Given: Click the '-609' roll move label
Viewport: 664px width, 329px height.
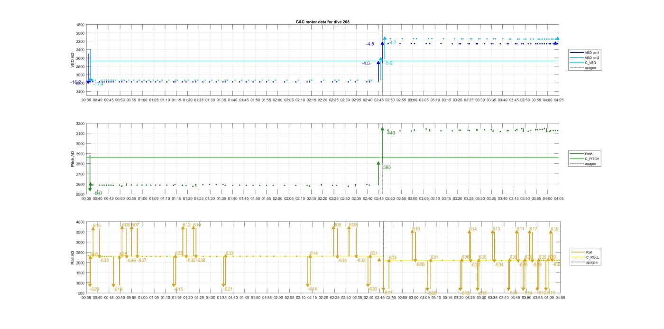Looking at the screenshot, I should [x=420, y=264].
